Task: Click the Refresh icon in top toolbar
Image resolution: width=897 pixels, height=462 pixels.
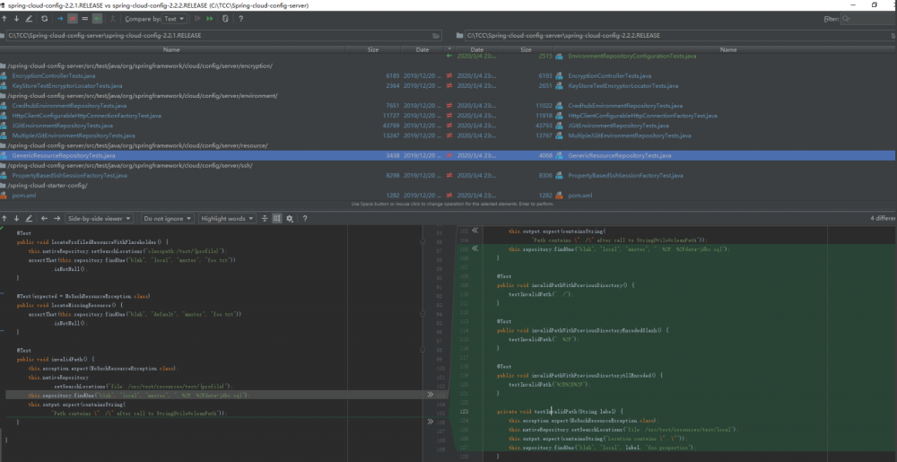Action: coord(44,18)
